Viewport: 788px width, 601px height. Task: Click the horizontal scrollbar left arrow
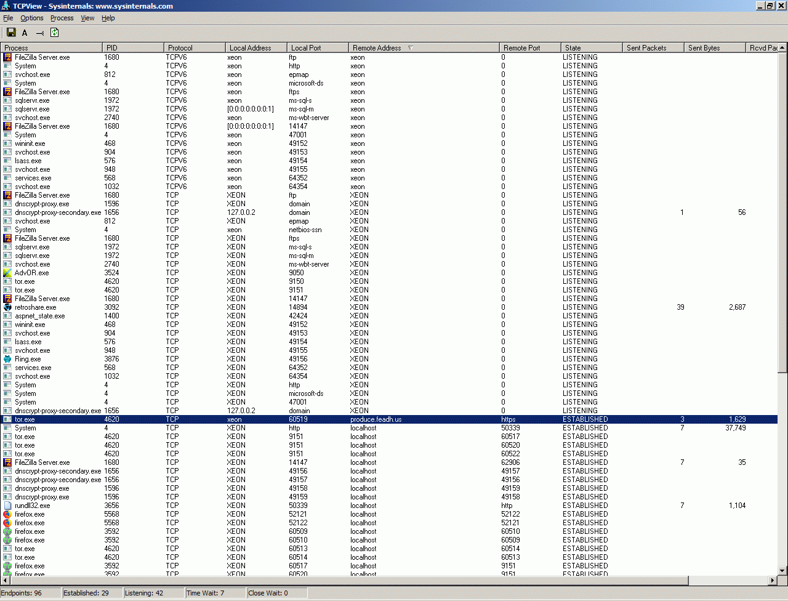(6, 581)
